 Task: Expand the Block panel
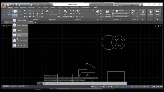click(x=99, y=19)
